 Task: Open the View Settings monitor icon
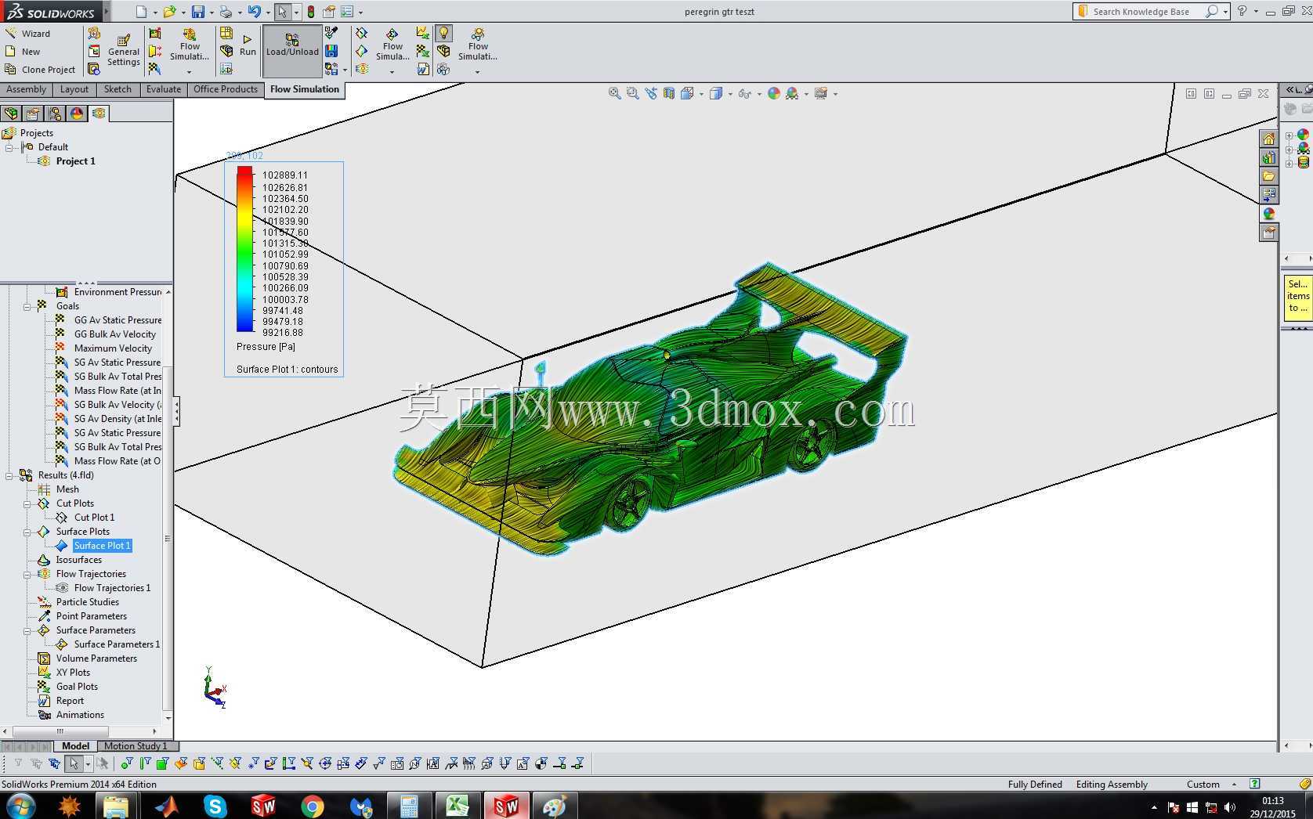click(821, 93)
